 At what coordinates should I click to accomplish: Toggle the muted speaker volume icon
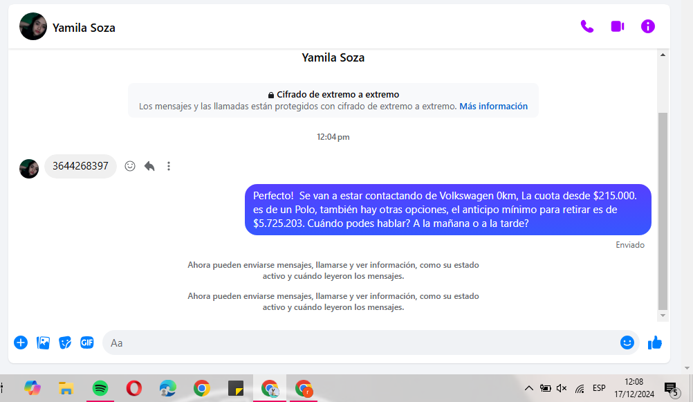pos(562,388)
